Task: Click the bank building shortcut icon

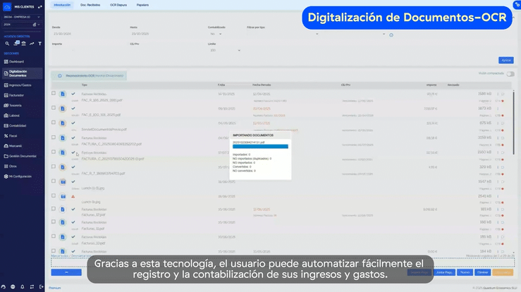Action: [x=23, y=44]
